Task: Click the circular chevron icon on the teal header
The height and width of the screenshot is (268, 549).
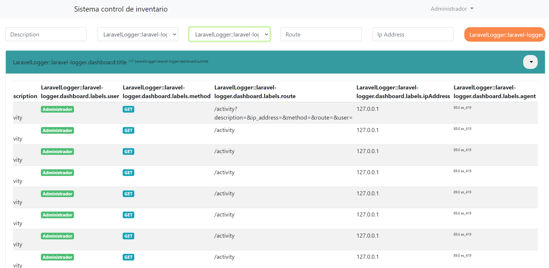Action: (x=530, y=62)
